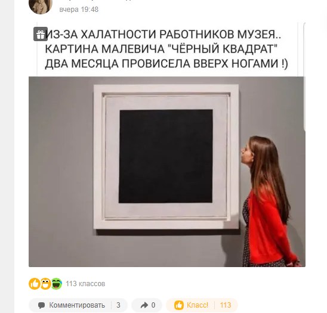The width and height of the screenshot is (327, 313).
Task: Click the green laughing reaction emoji
Action: click(x=57, y=284)
